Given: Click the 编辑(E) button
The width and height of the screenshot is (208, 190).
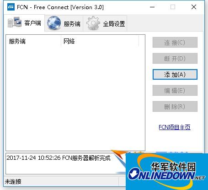Looking at the screenshot, I should tap(175, 91).
